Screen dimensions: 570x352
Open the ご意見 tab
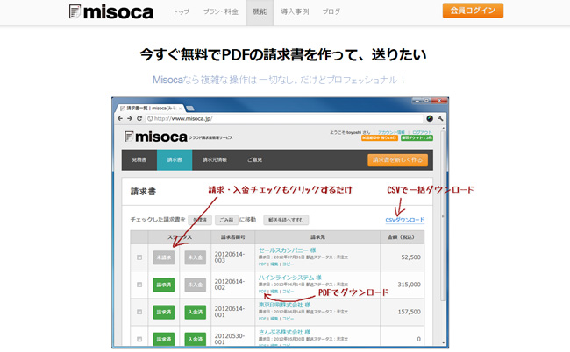[254, 160]
